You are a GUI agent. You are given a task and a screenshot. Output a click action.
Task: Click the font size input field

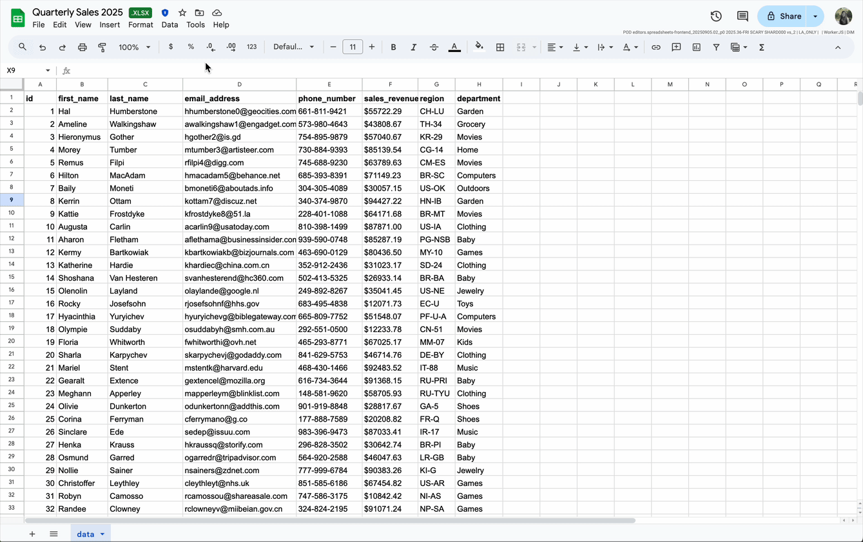pos(353,47)
